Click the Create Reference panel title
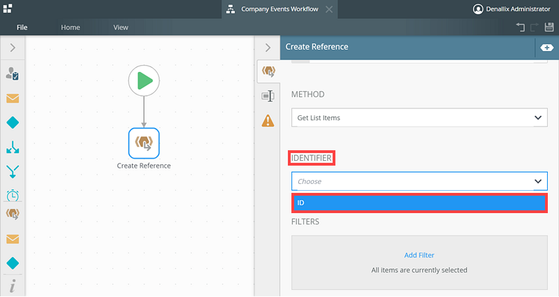559x297 pixels. point(317,47)
